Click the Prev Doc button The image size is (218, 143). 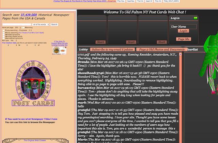pyautogui.click(x=121, y=1)
